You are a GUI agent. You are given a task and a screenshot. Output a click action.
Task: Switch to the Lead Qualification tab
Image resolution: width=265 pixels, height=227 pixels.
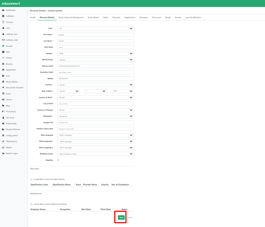[193, 17]
